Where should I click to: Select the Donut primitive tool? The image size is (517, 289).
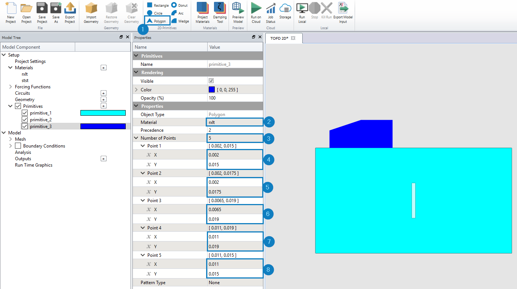point(180,5)
